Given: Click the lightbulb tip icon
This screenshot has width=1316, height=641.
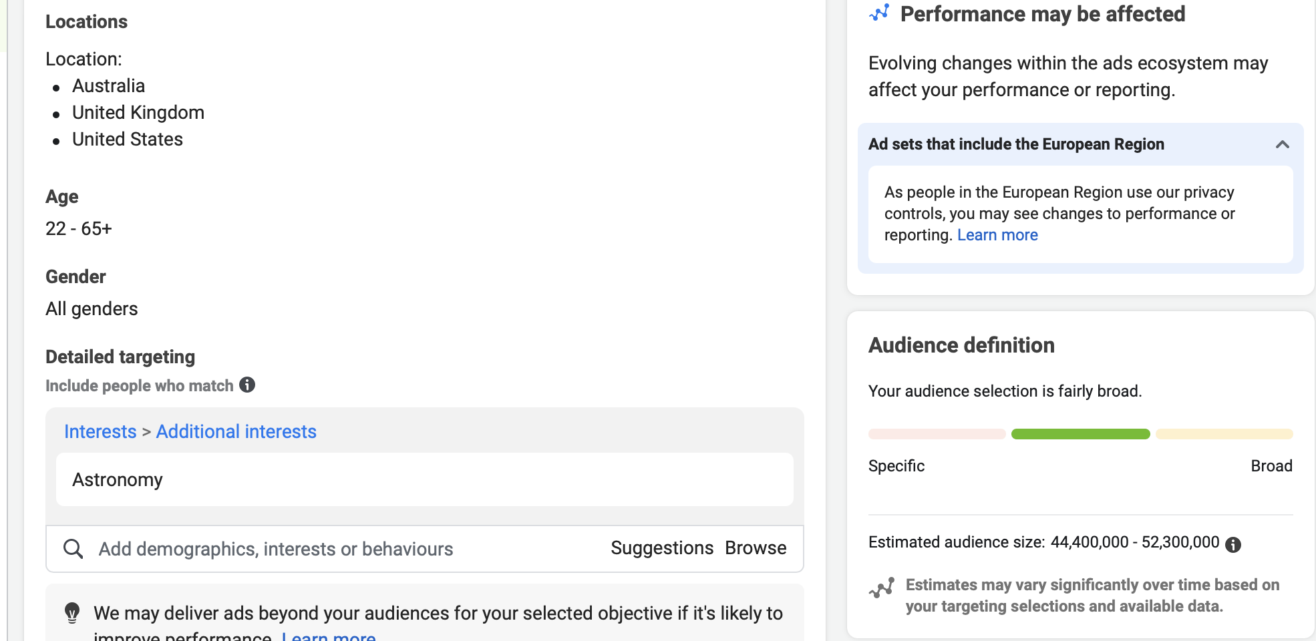Looking at the screenshot, I should pos(72,612).
